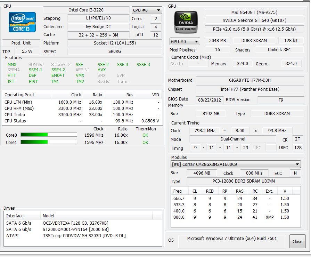Click the Close button
Image resolution: width=311 pixels, height=257 pixels.
(297, 241)
